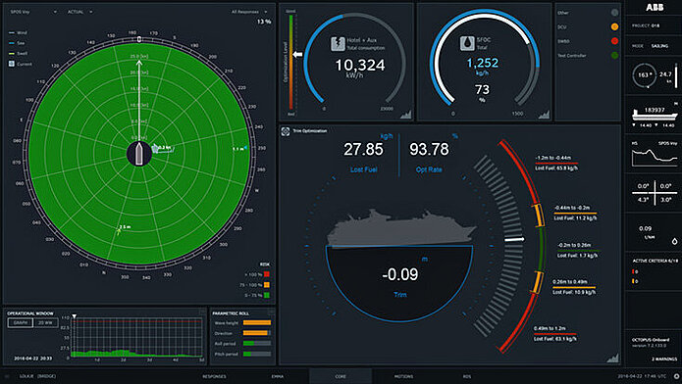Screen dimensions: 682x384
Task: Open trend chart icon in Hotel + Aux gauge
Action: [x=406, y=115]
